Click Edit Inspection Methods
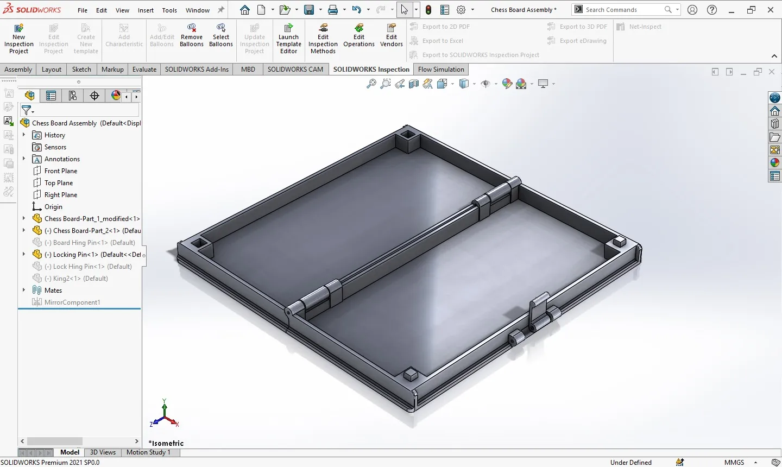This screenshot has height=467, width=782. click(x=323, y=39)
